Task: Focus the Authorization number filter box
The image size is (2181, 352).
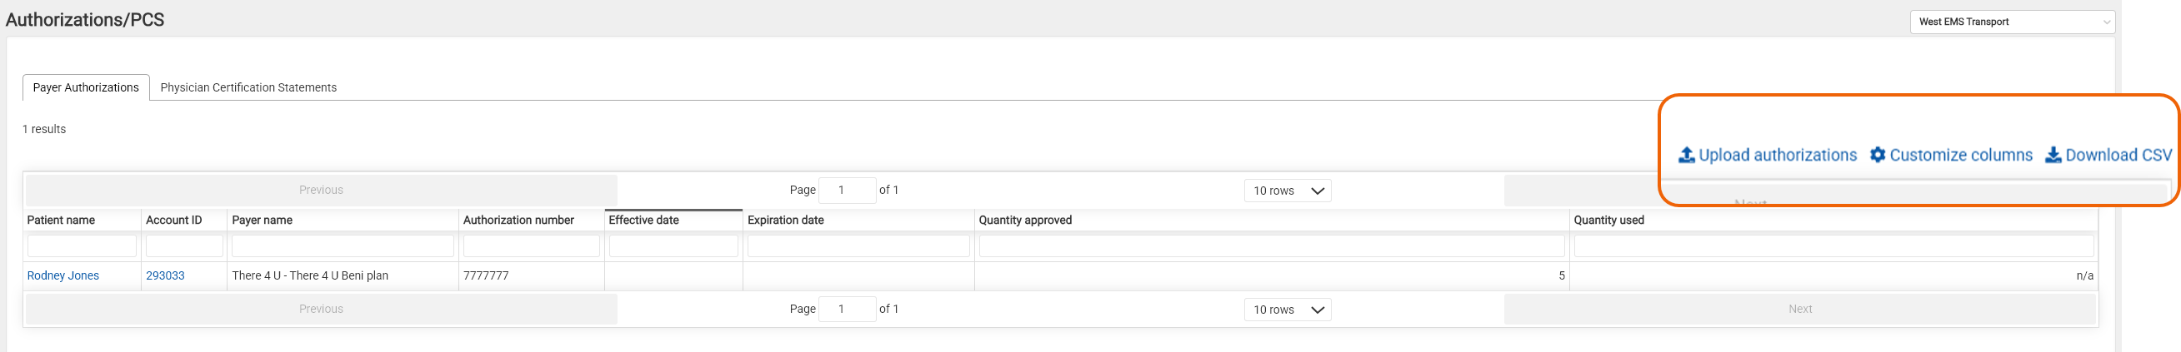Action: tap(531, 246)
